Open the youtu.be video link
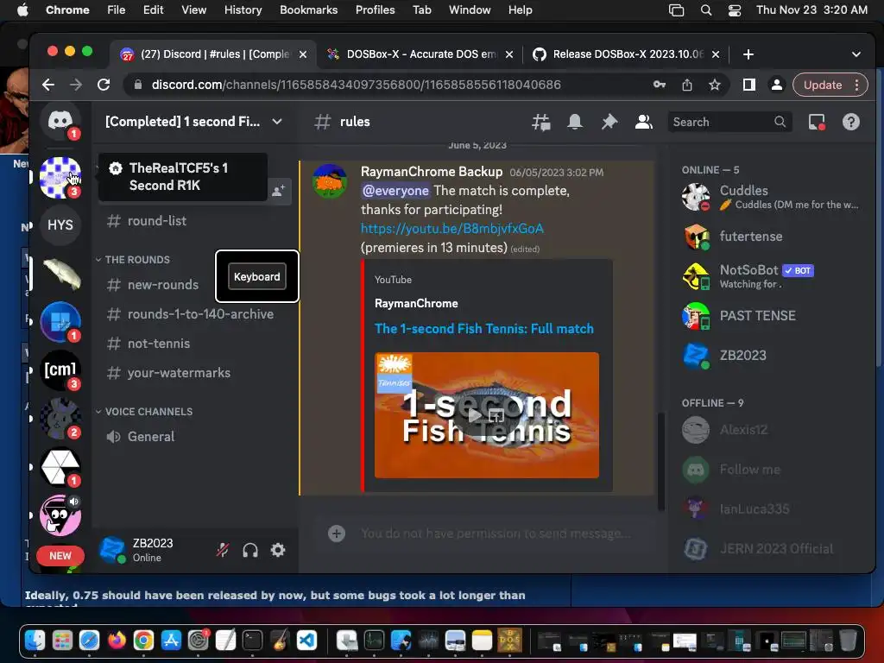The height and width of the screenshot is (663, 884). click(x=452, y=228)
